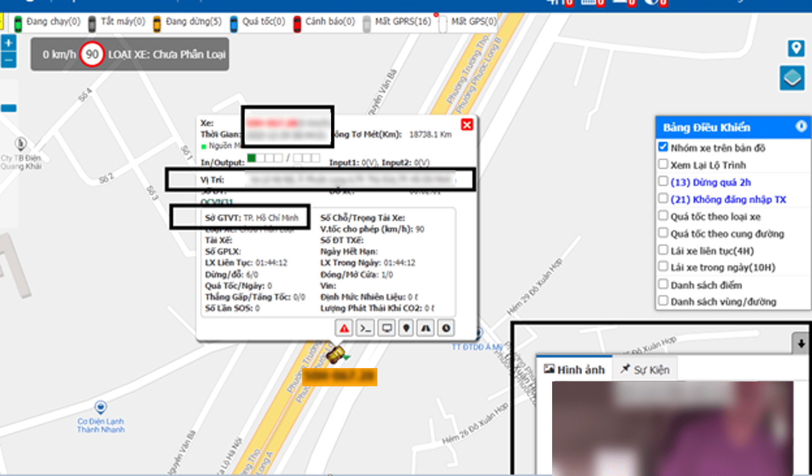Collapse the Bảng Điều Khiển panel header icon
The image size is (812, 476).
(801, 126)
